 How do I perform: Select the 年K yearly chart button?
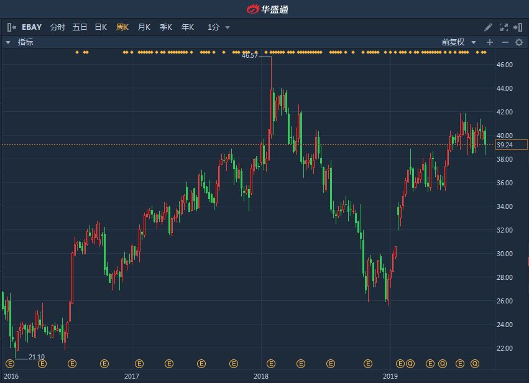click(x=188, y=27)
